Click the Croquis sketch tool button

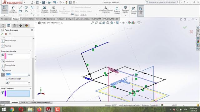(5, 10)
